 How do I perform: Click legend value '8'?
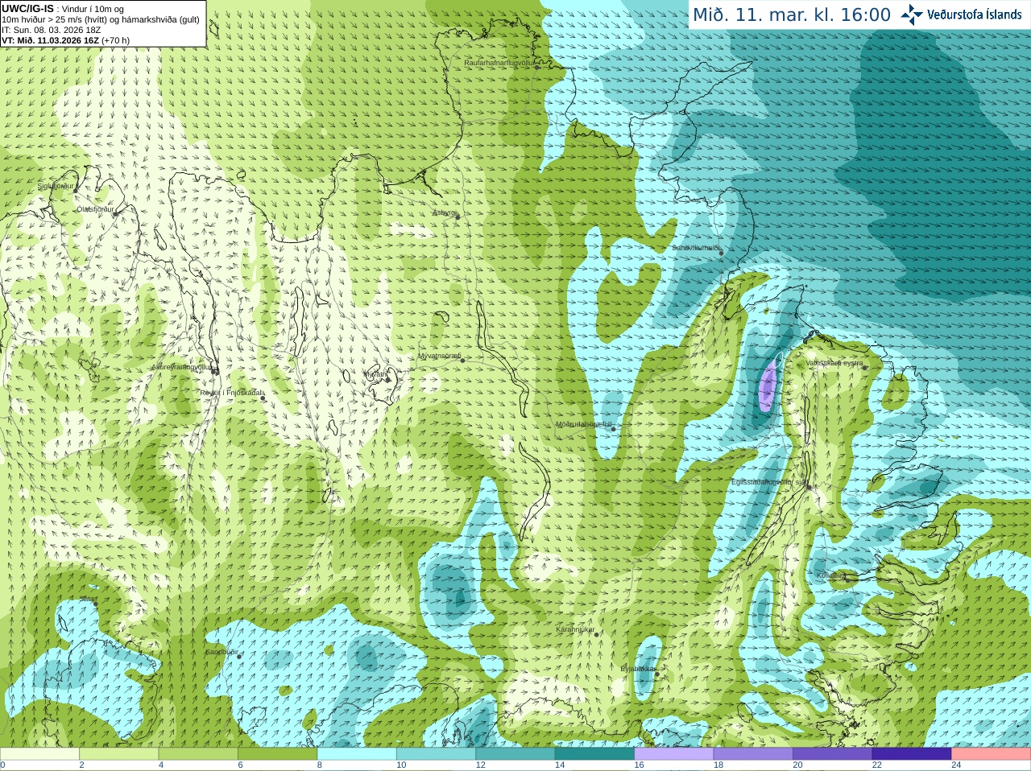coord(320,765)
